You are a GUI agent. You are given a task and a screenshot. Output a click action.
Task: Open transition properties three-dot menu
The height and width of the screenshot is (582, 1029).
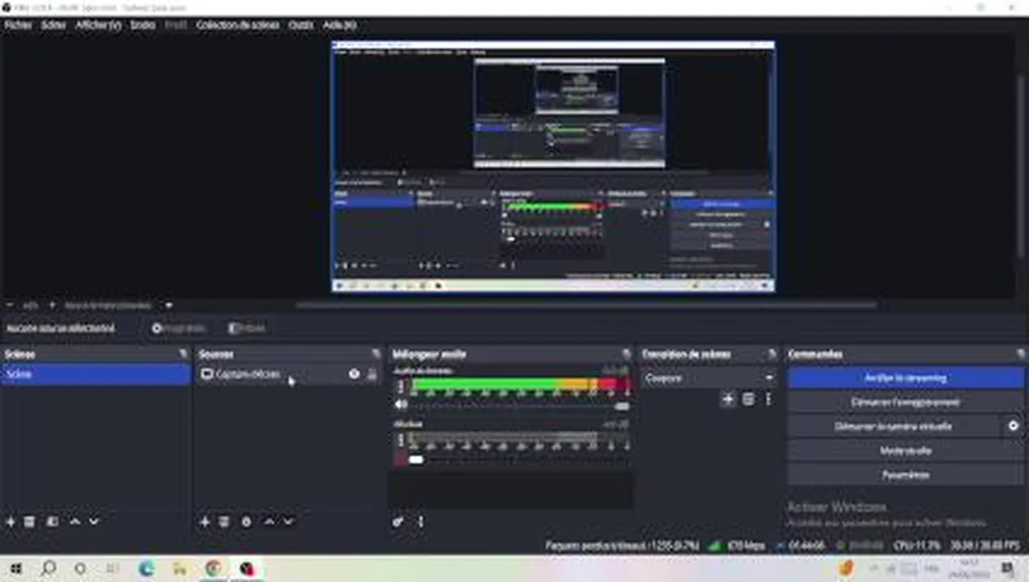point(769,399)
